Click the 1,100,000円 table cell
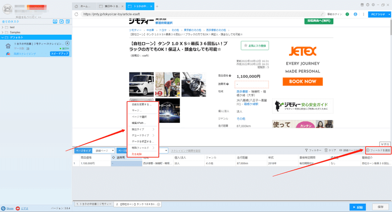The image size is (392, 212). click(95, 164)
